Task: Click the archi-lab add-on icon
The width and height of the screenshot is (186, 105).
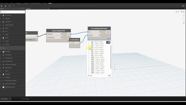Action: coord(3,52)
